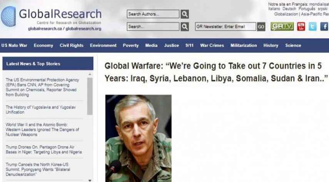329x182 pixels.
Task: Open the Facebook icon
Action: point(324,26)
